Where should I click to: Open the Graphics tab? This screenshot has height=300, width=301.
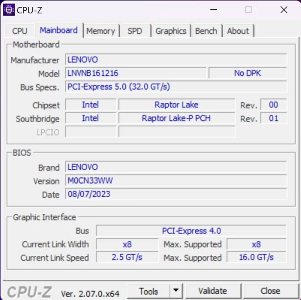pos(171,31)
